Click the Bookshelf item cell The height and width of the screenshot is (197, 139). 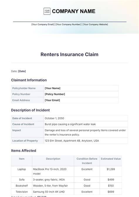tap(22, 186)
